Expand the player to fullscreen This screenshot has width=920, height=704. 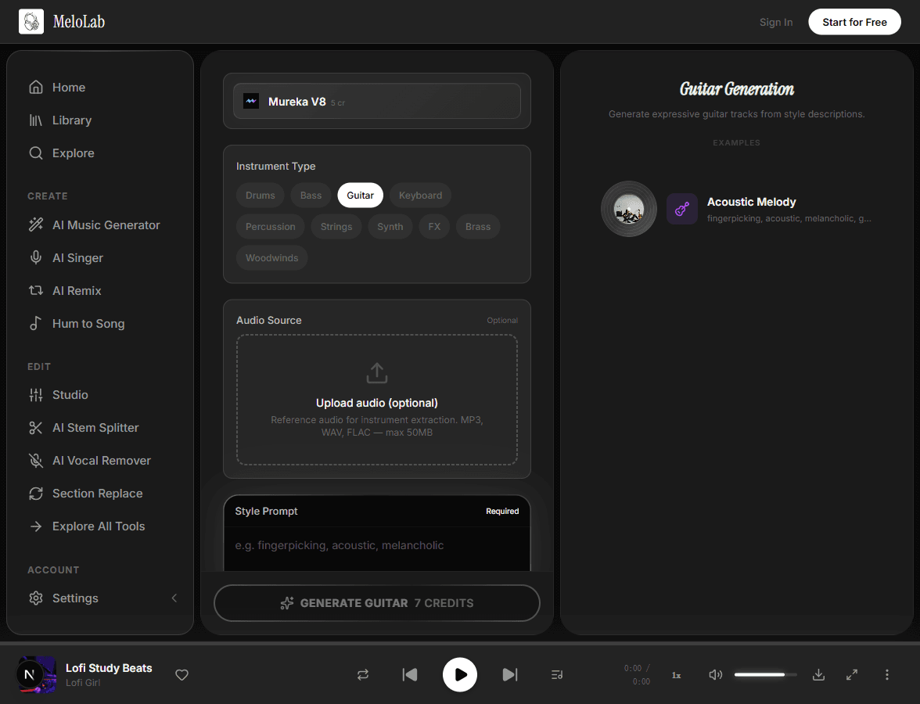tap(852, 674)
